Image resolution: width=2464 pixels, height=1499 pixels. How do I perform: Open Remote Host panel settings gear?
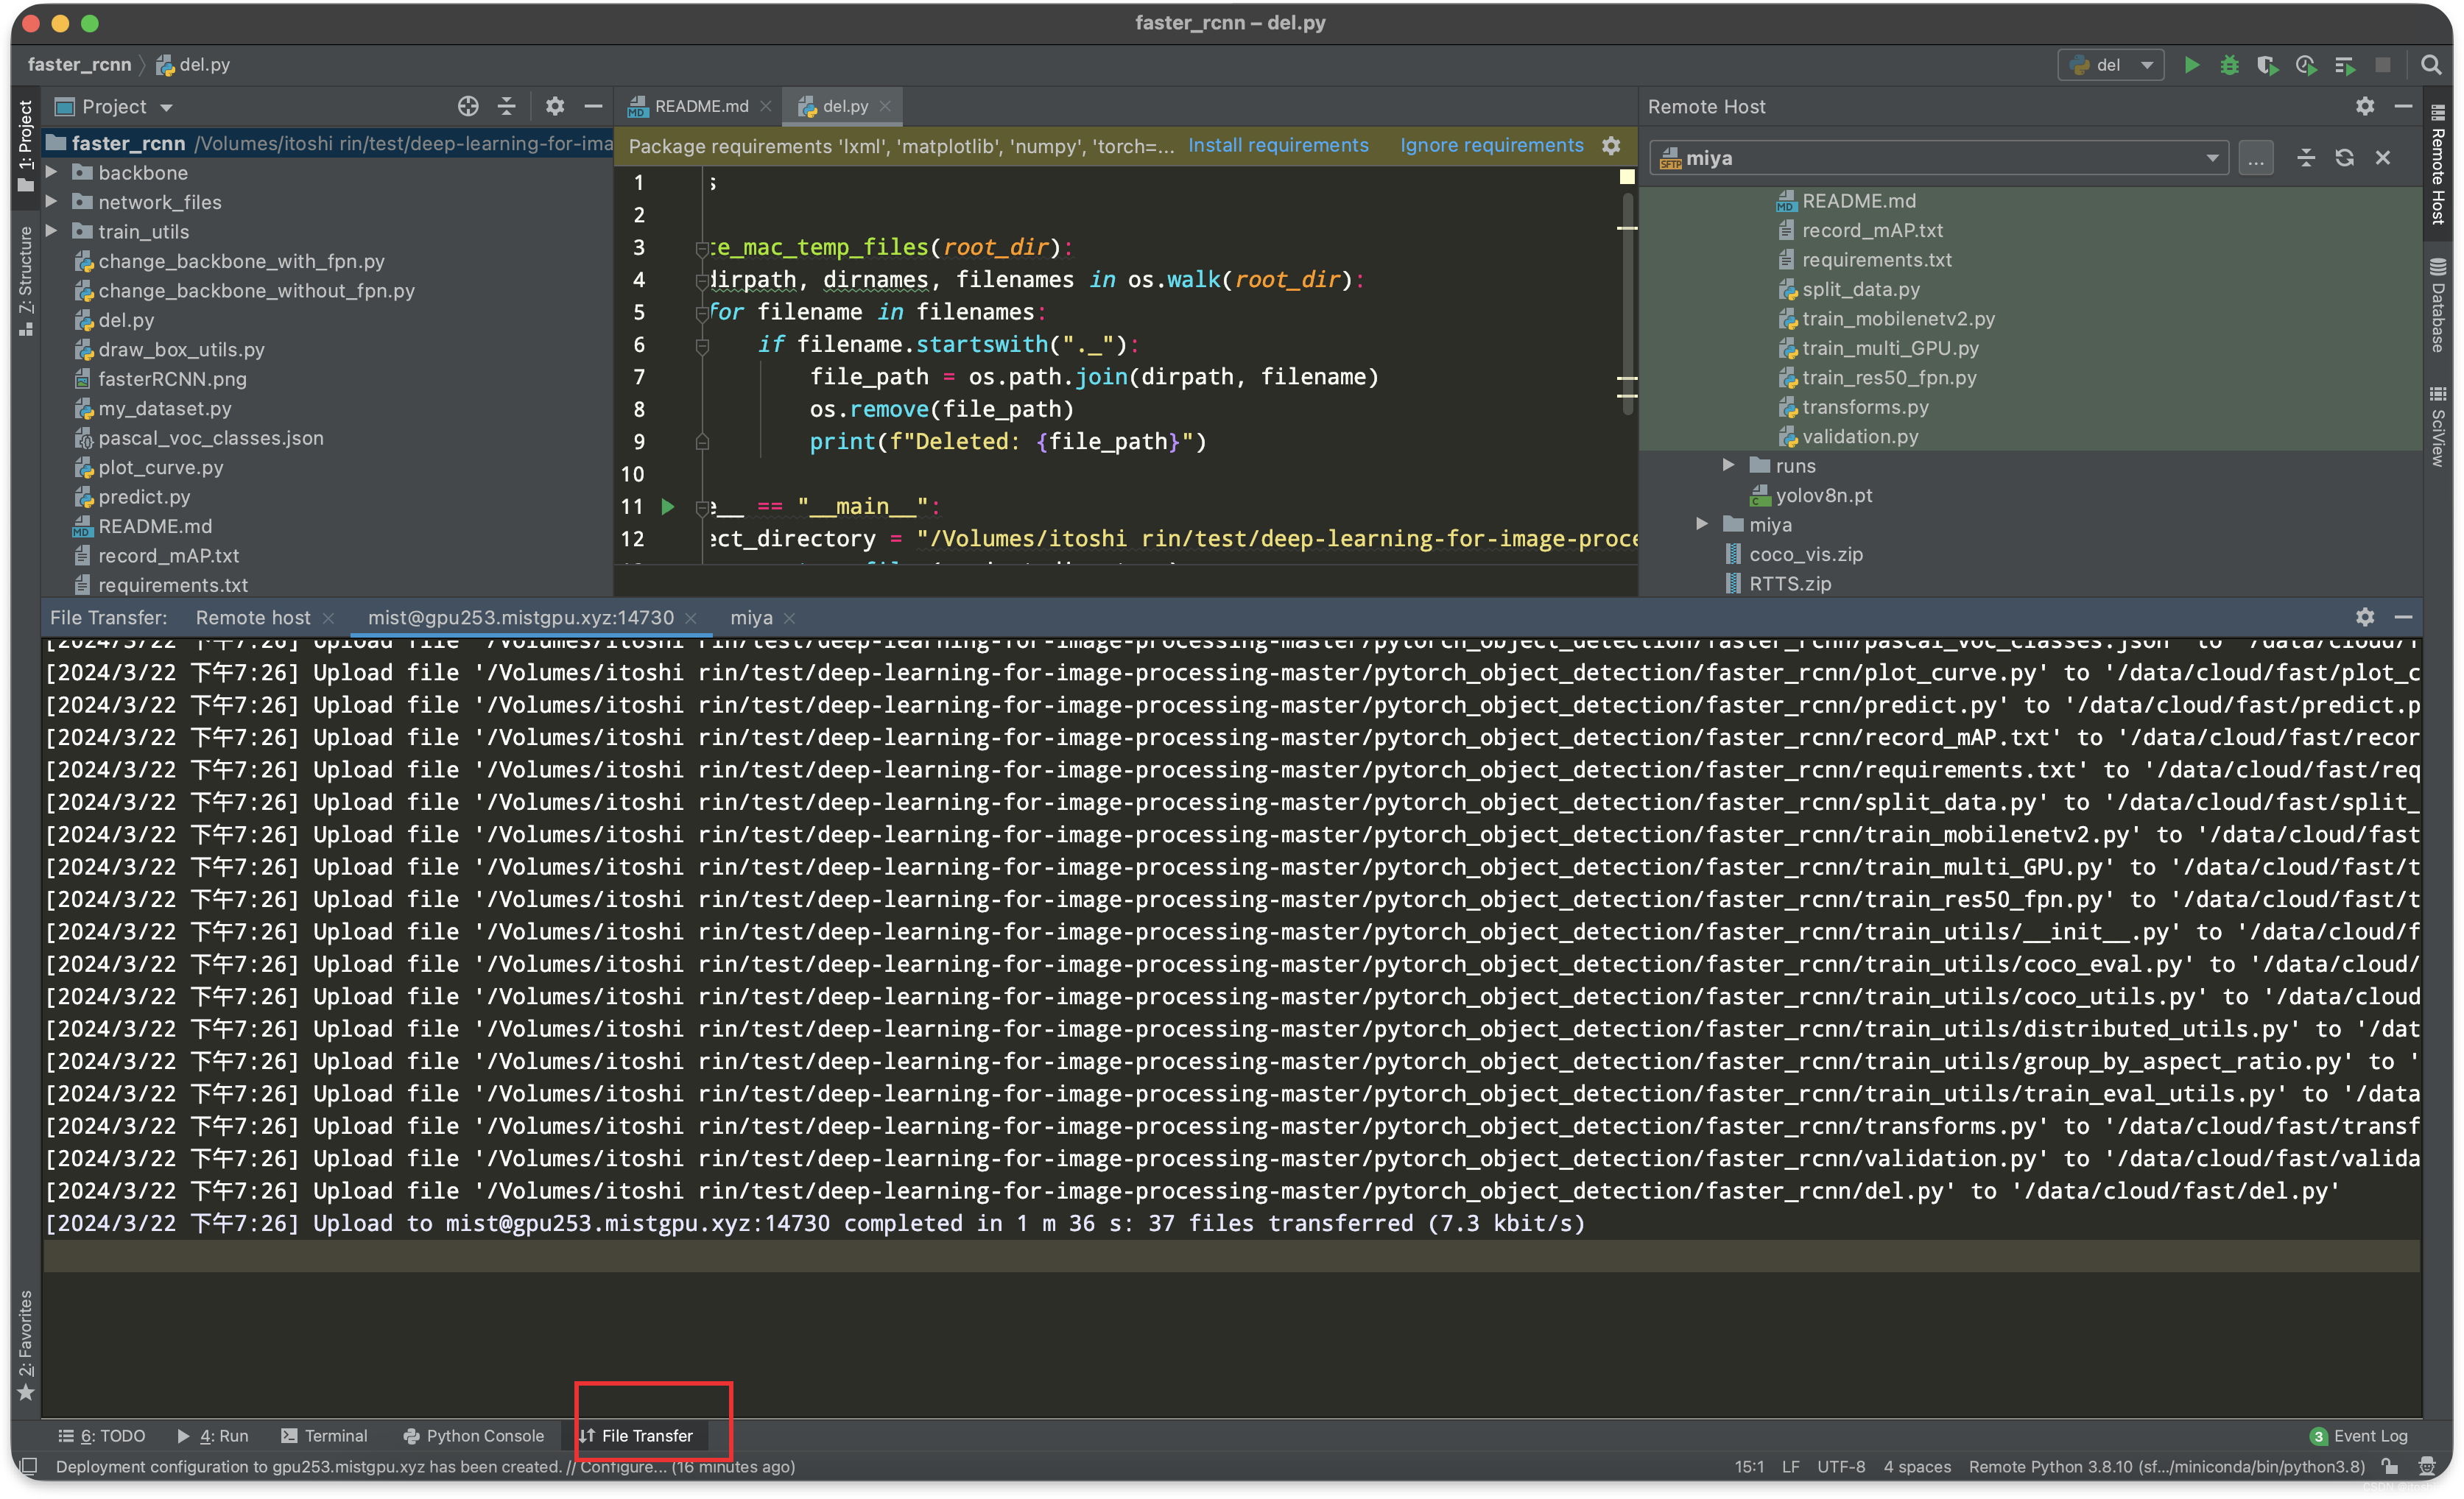point(2365,106)
